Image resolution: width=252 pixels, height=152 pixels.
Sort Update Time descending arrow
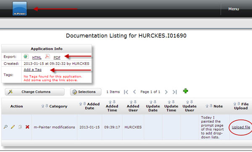tap(173, 102)
